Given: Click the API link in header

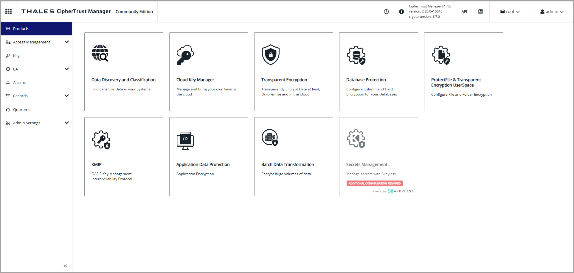Looking at the screenshot, I should point(464,12).
